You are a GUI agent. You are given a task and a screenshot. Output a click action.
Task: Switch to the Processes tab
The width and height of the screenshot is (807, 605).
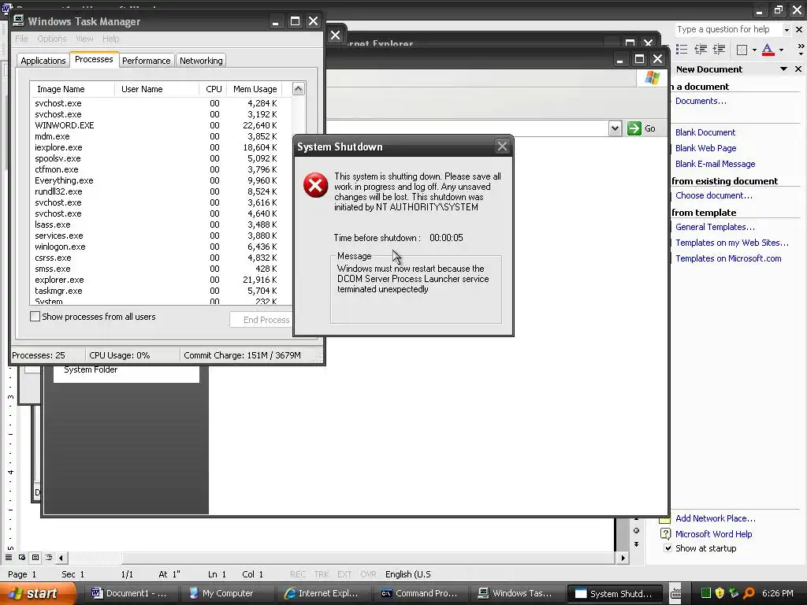pyautogui.click(x=94, y=59)
